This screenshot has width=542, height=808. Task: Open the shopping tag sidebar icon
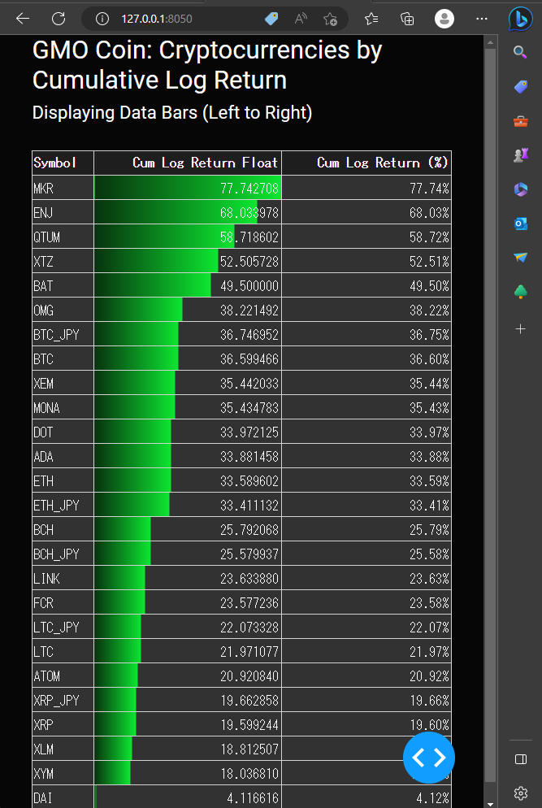(x=521, y=87)
